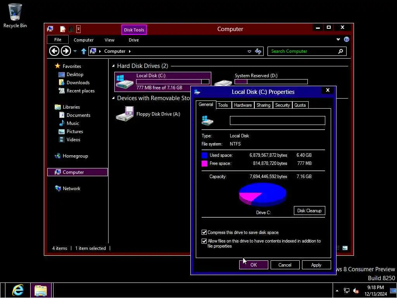Click the muted speaker tray icon
Image resolution: width=397 pixels, height=298 pixels.
tap(356, 291)
